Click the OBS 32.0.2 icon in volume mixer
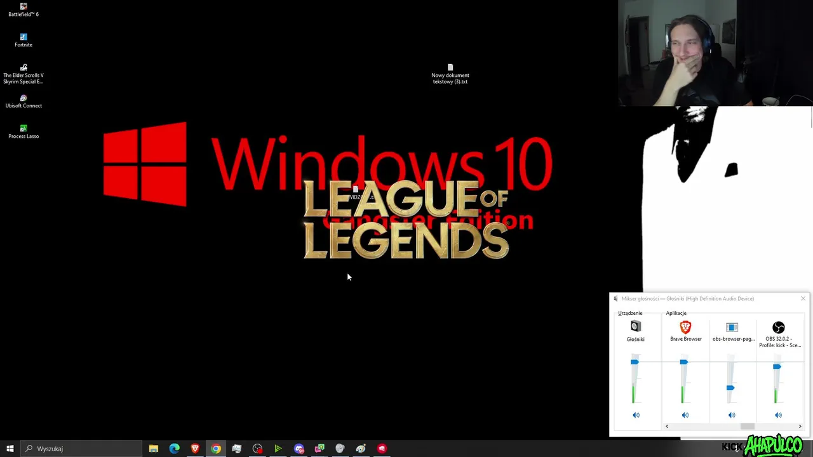The image size is (813, 457). pos(779,328)
